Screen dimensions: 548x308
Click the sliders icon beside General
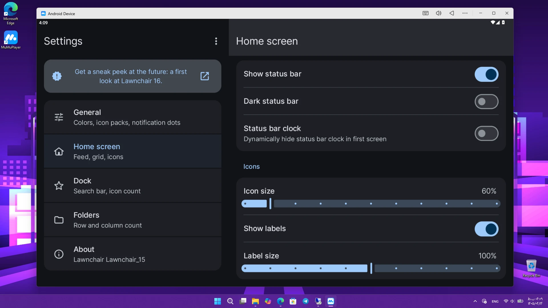pyautogui.click(x=59, y=117)
